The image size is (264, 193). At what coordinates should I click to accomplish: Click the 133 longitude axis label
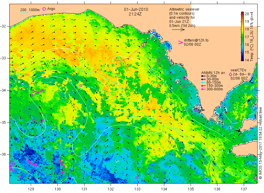pos(137,189)
